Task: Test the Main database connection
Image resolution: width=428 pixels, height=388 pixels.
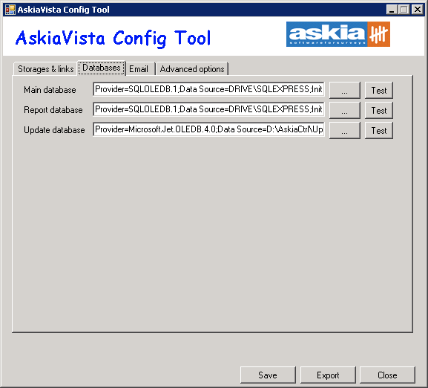Action: pyautogui.click(x=379, y=90)
